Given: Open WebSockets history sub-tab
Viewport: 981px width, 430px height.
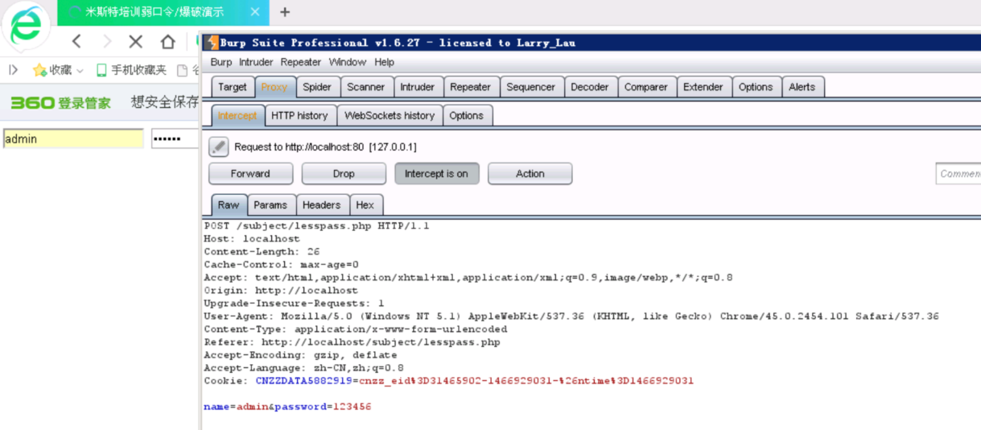Looking at the screenshot, I should pyautogui.click(x=390, y=115).
